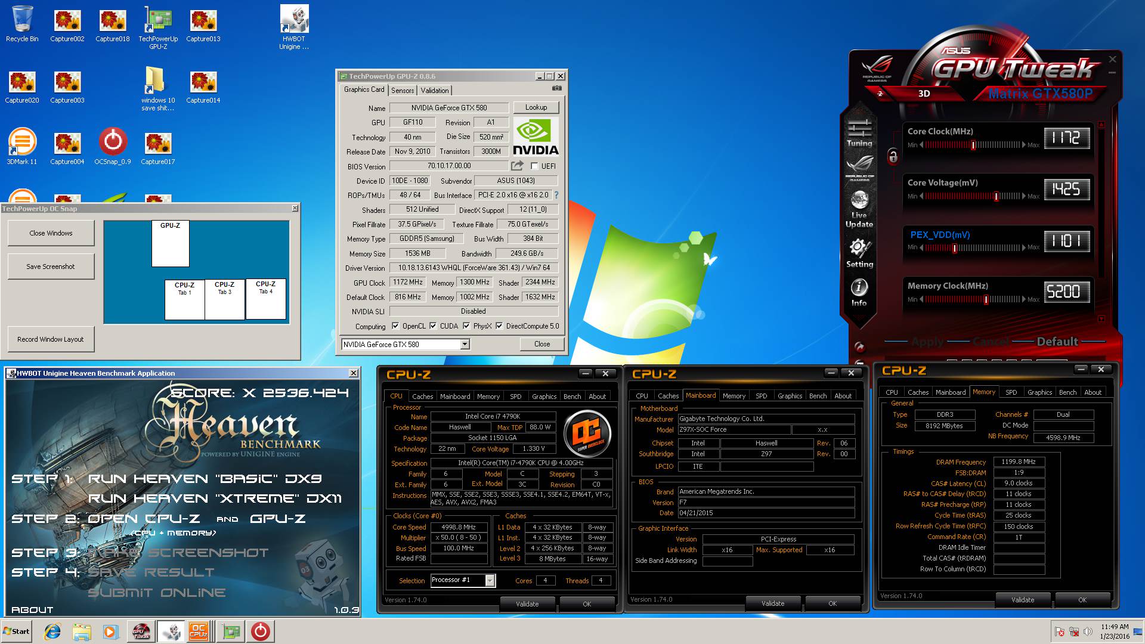
Task: Open the Graphics tab in the right CPU-Z window
Action: (1039, 392)
